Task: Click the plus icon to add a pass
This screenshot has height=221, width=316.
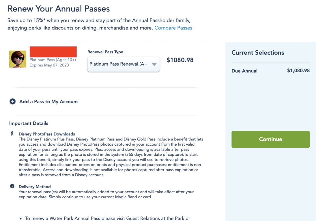Action: (x=12, y=102)
